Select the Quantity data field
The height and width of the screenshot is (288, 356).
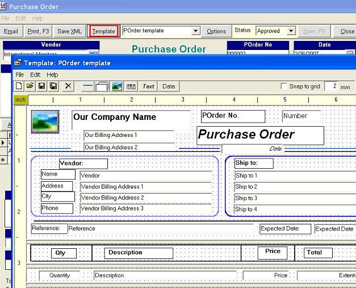(x=60, y=276)
